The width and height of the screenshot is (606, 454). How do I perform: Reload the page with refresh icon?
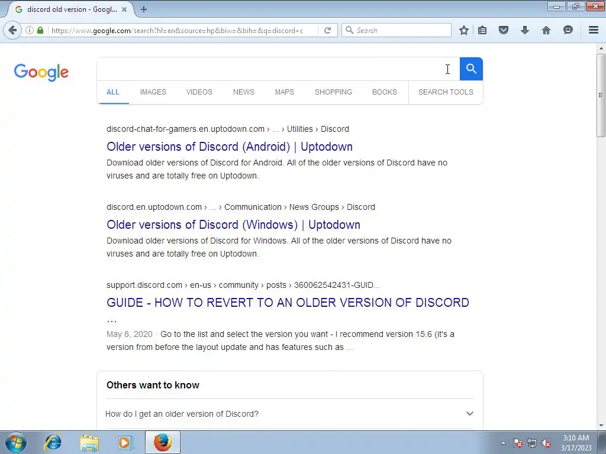tap(327, 30)
